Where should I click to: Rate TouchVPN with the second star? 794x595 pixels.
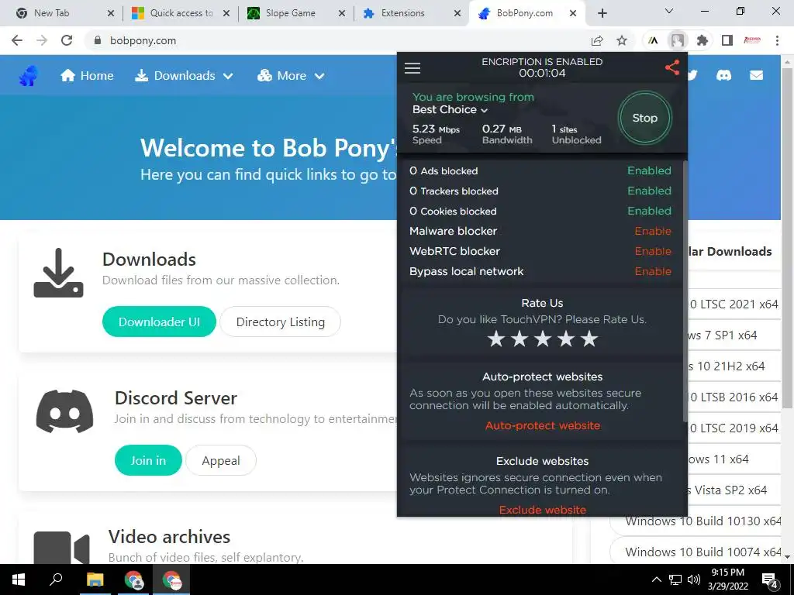click(520, 339)
